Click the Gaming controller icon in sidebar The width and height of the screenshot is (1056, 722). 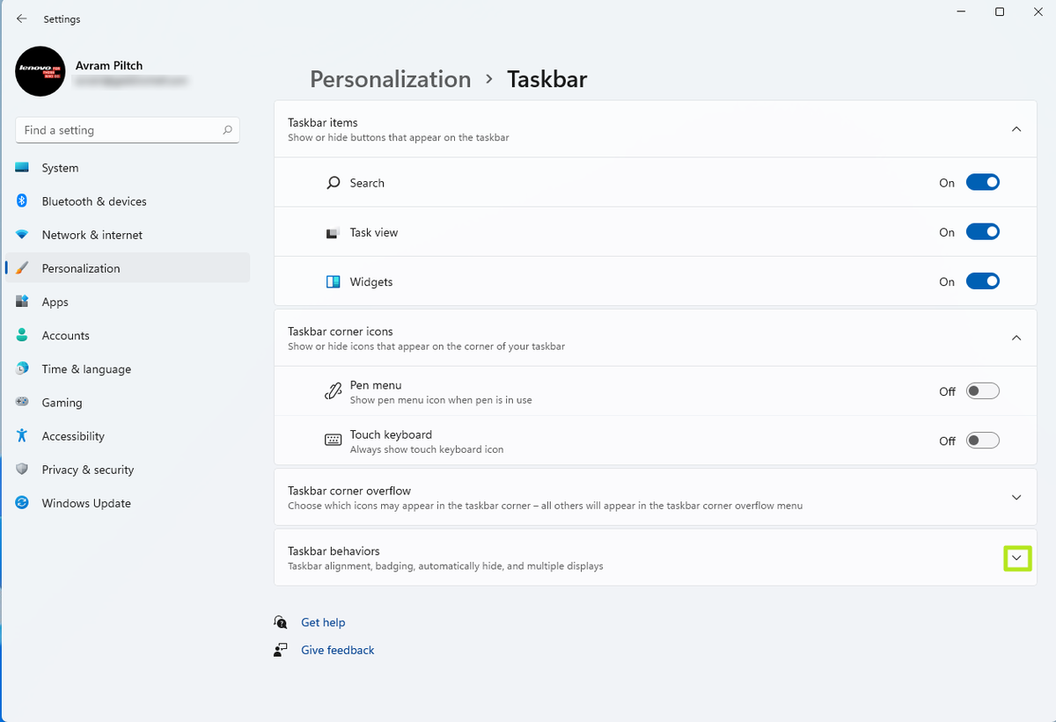pos(23,403)
